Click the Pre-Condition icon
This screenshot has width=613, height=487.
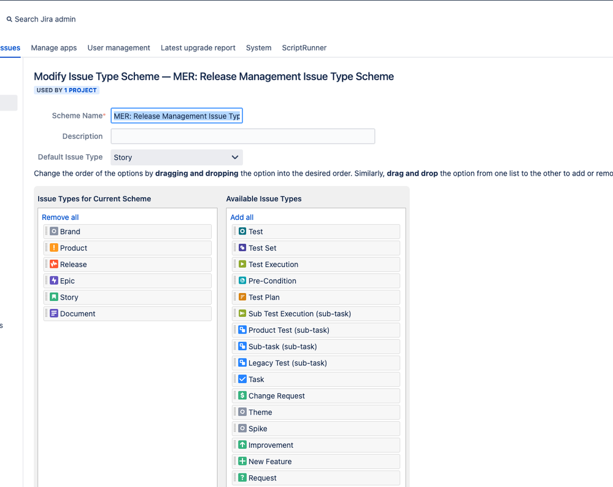point(242,281)
